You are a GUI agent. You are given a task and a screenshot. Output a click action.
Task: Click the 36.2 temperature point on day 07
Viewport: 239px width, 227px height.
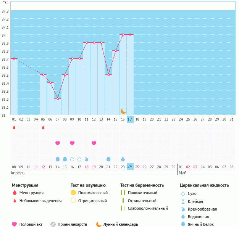[x=58, y=98]
